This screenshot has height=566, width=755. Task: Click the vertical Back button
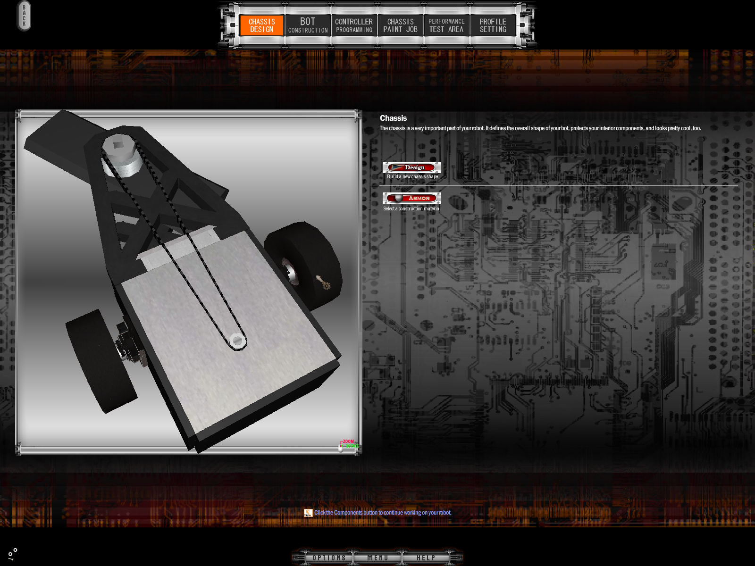24,16
